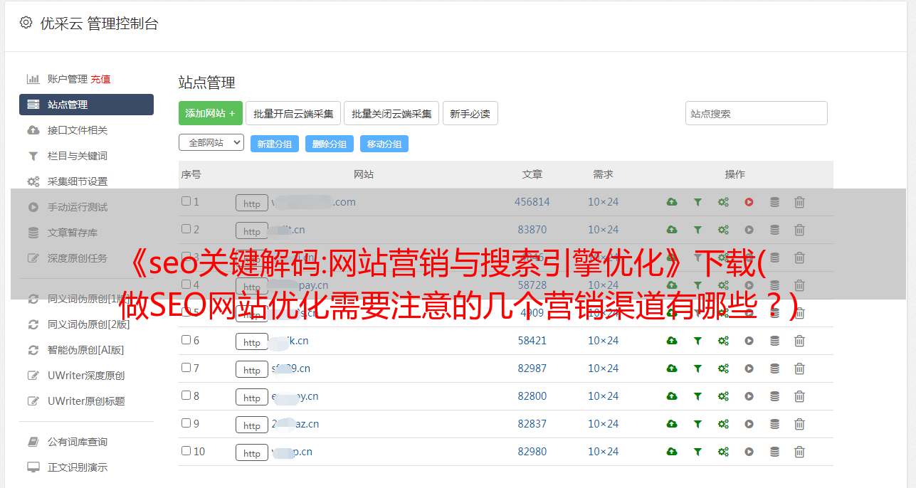Delete site row 2 via trash icon
The image size is (916, 488).
point(799,230)
